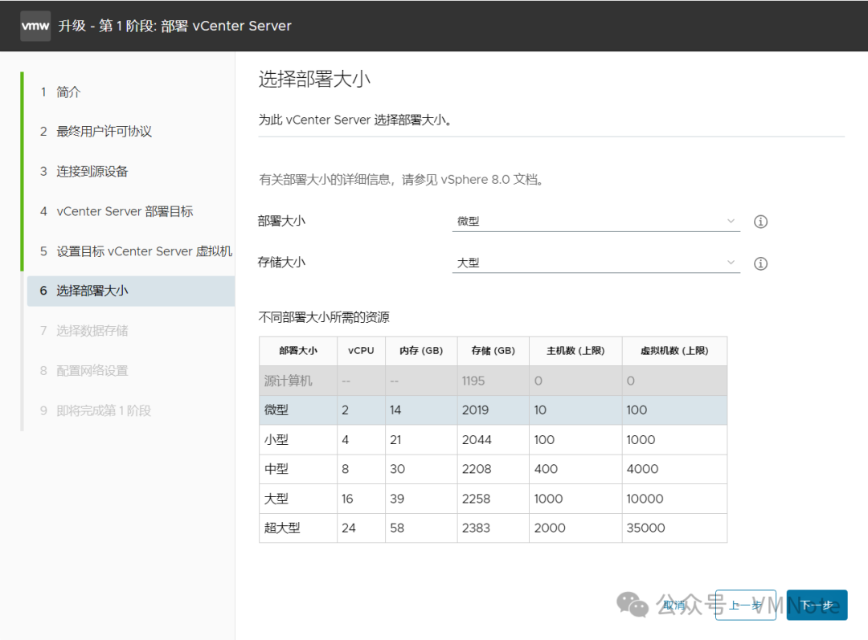
Task: Open info icon for 存储大小
Action: click(760, 264)
